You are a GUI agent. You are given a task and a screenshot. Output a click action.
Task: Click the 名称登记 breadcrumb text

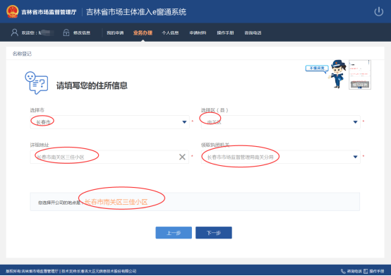click(22, 54)
